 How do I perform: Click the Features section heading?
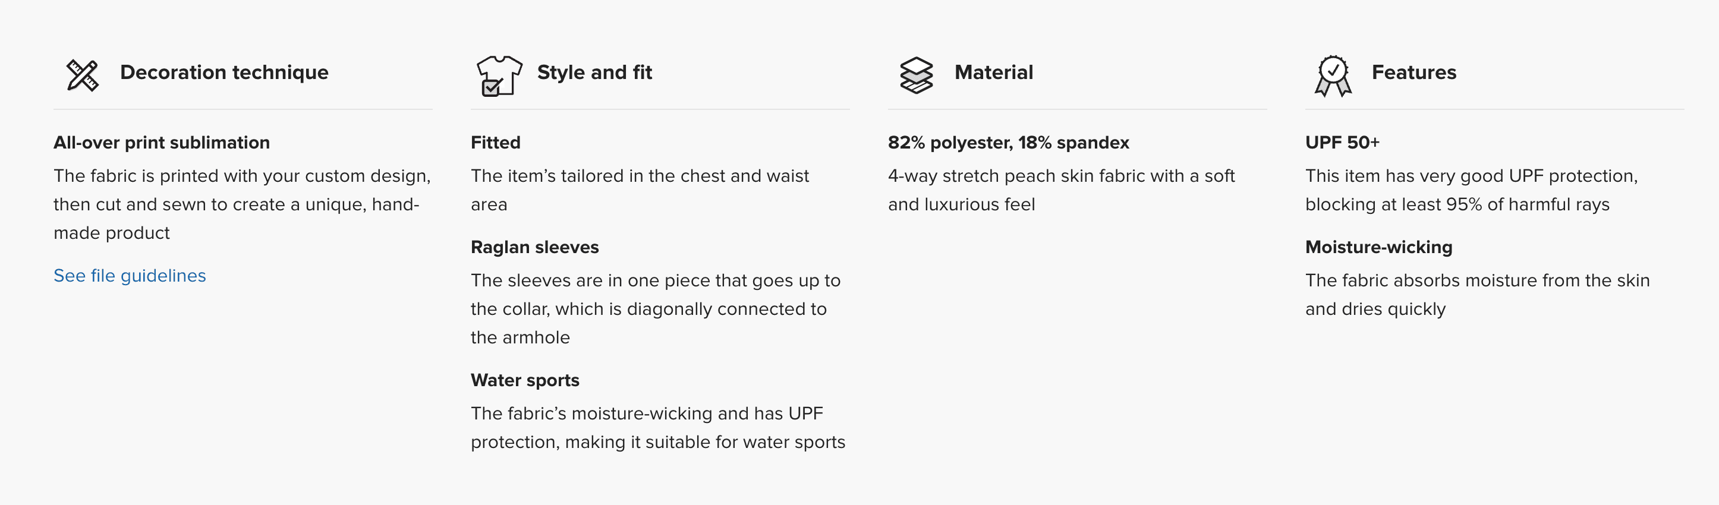tap(1413, 72)
